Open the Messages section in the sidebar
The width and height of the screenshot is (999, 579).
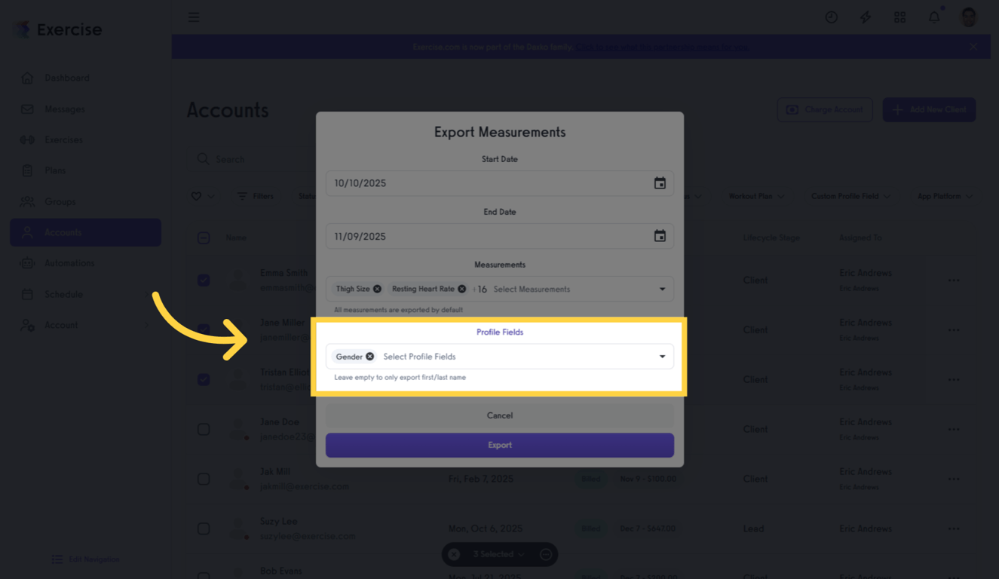60,109
